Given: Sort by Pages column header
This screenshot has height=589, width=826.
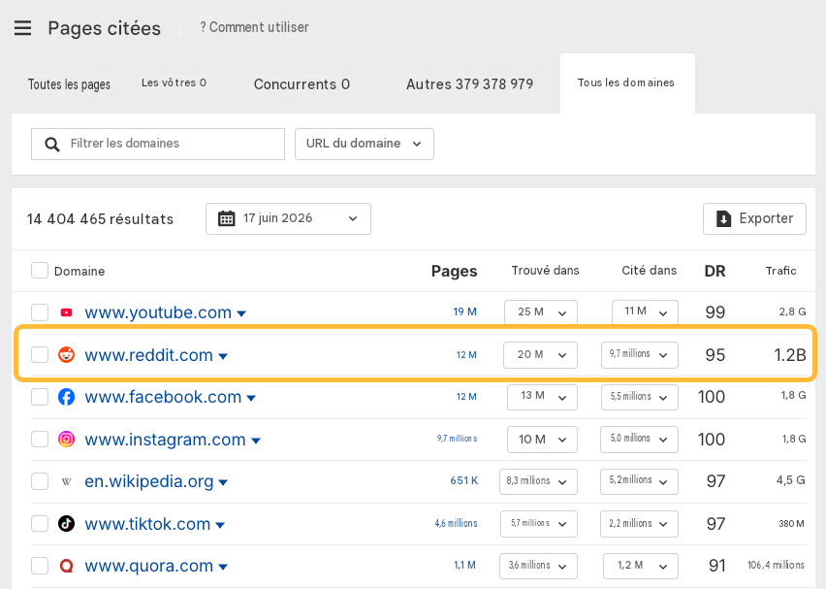Looking at the screenshot, I should click(x=454, y=271).
